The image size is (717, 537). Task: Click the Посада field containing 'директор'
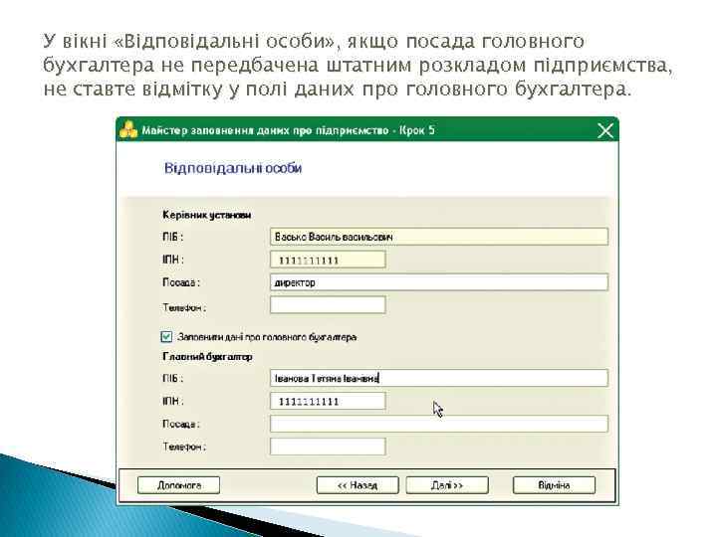pos(439,282)
